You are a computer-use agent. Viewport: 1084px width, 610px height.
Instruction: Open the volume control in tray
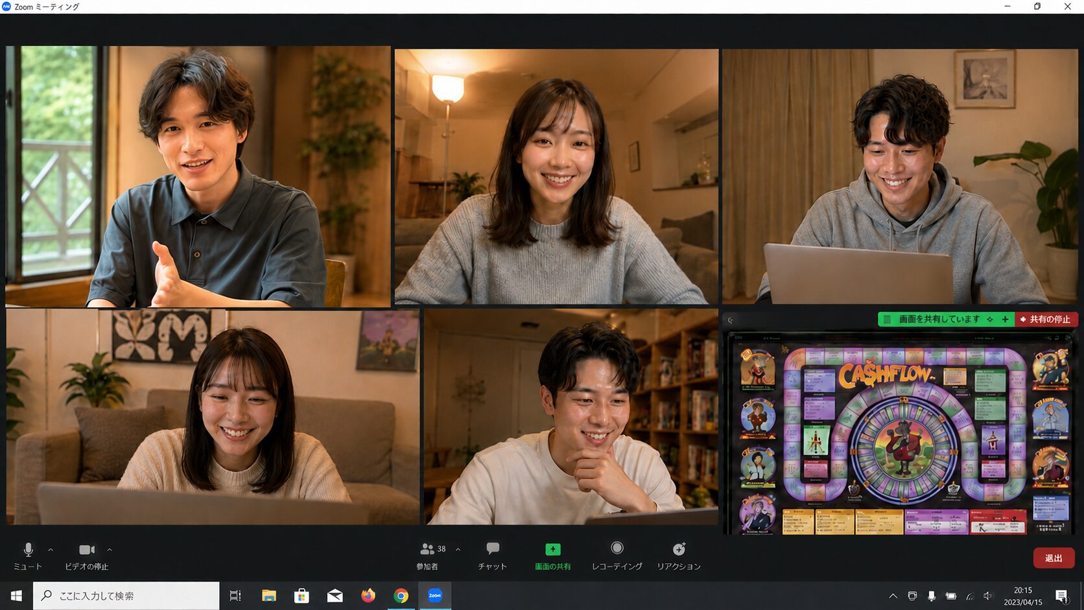(987, 596)
